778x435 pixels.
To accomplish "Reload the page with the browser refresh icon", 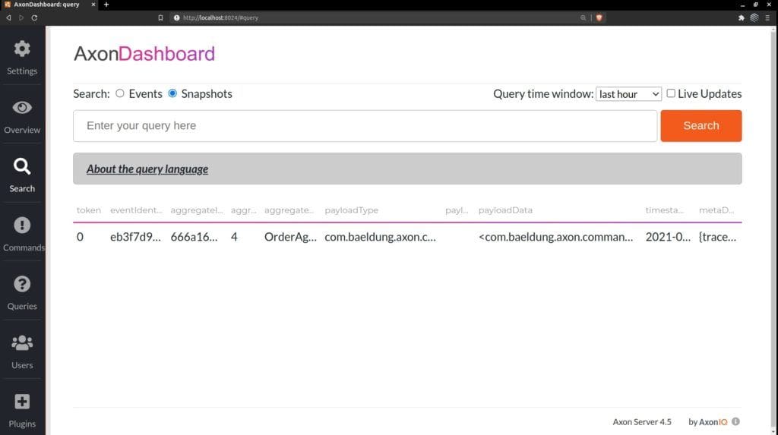I will tap(34, 17).
